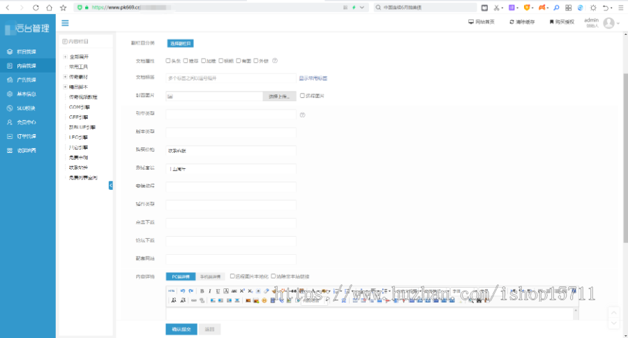Select LEG引擎 in the content tree
The image size is (628, 338).
(78, 137)
